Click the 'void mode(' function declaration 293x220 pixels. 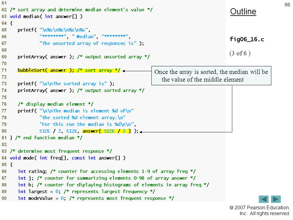click(x=68, y=158)
